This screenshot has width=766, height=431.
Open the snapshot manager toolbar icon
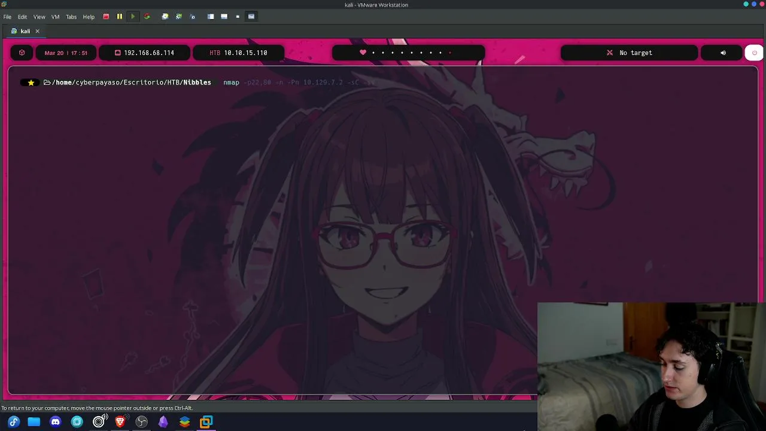(x=192, y=17)
